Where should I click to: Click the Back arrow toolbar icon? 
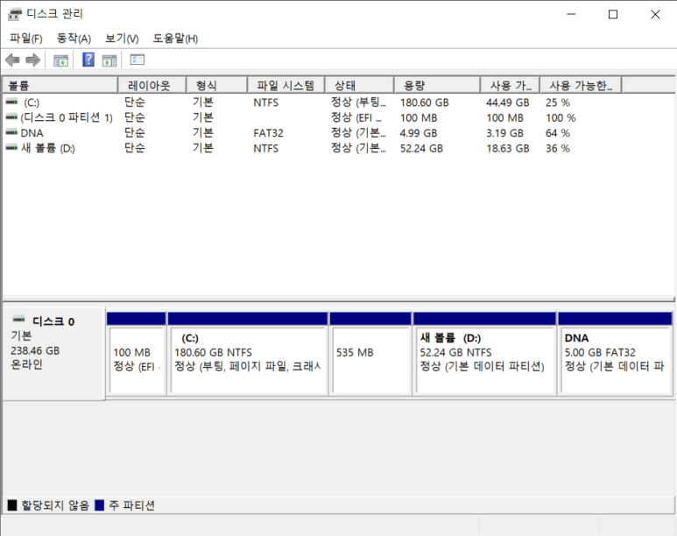coord(12,60)
